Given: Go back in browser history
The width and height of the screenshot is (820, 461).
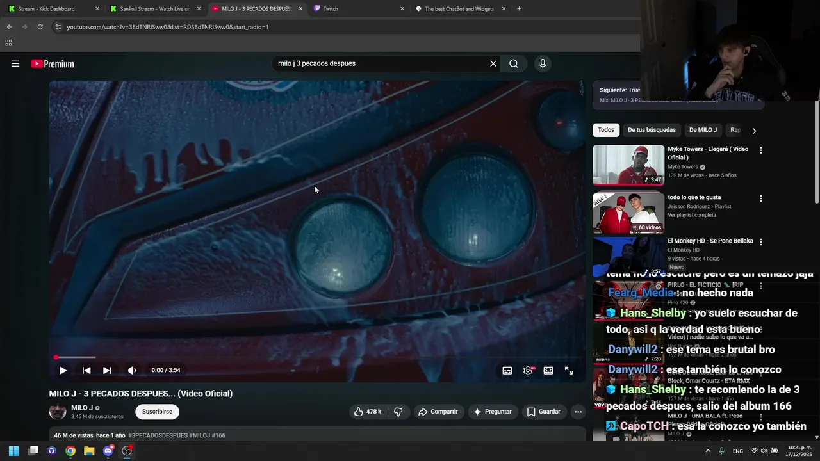Looking at the screenshot, I should (x=9, y=27).
